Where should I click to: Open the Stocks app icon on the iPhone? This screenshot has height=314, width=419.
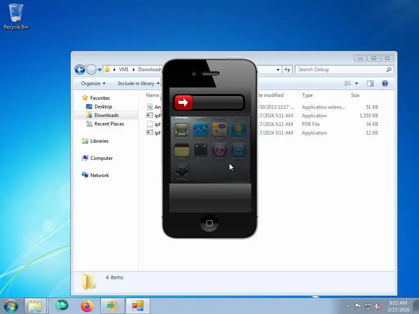[x=200, y=130]
